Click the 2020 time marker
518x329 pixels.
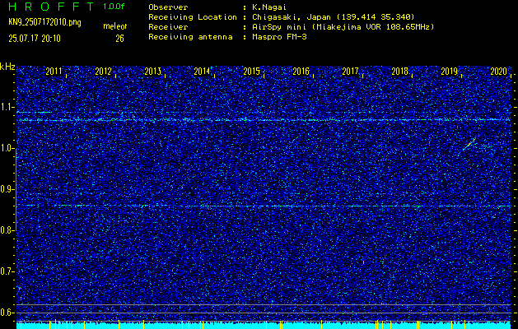point(498,72)
